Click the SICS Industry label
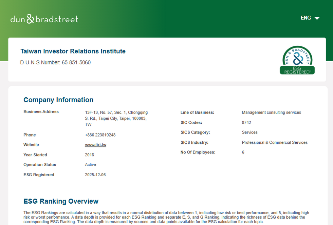The height and width of the screenshot is (225, 333). 195,143
